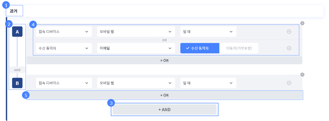
Task: Click the AND connector label between groups
Action: pos(17,70)
